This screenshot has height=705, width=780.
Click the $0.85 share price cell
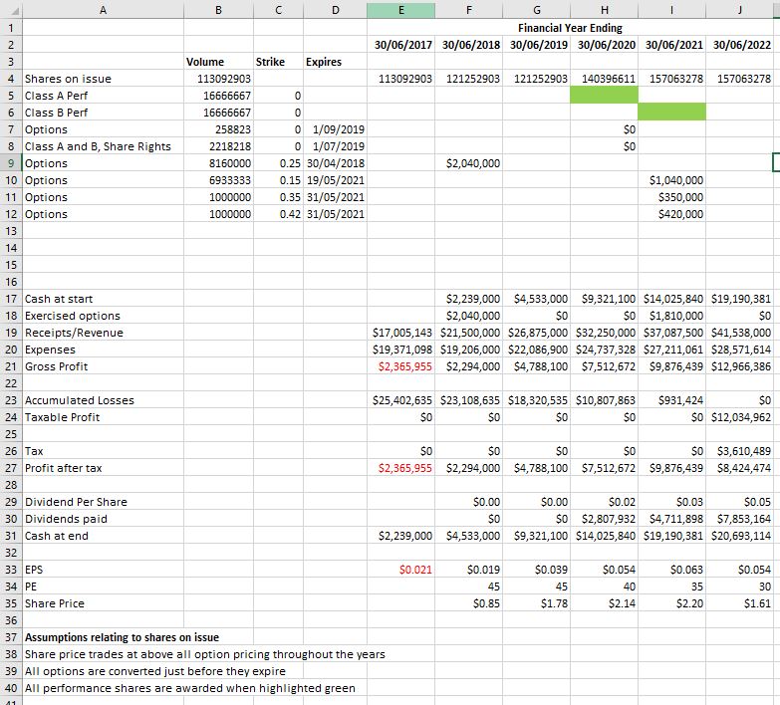coord(468,603)
